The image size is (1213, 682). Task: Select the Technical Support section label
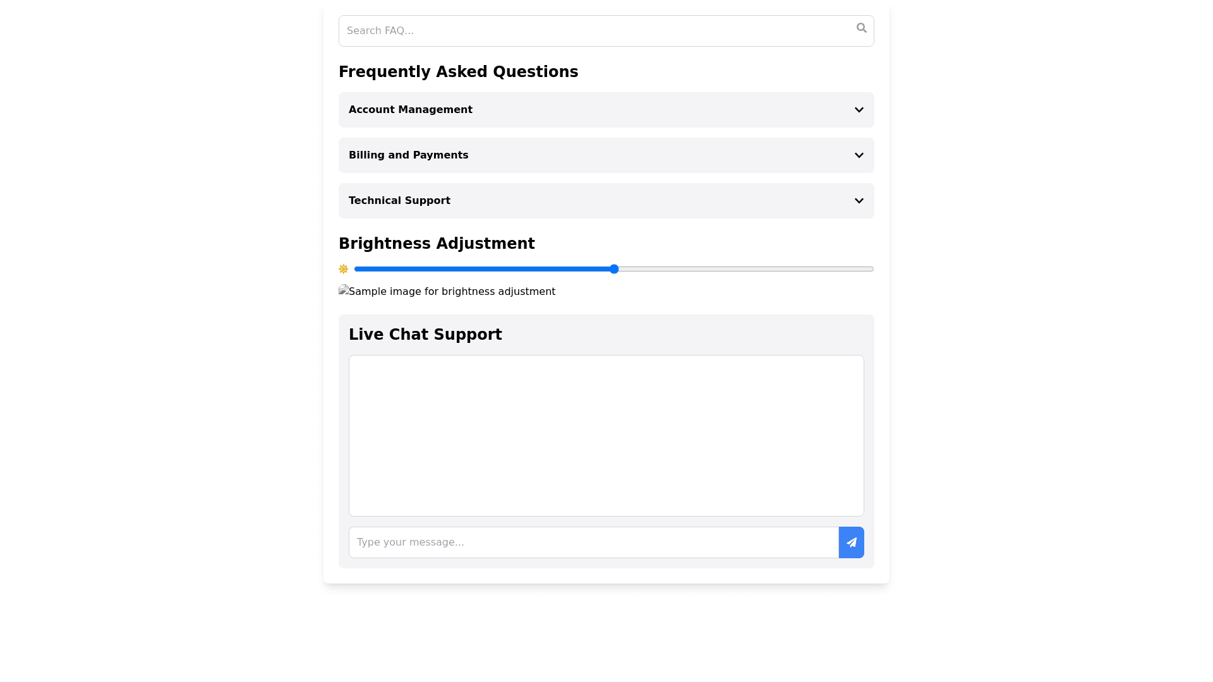[x=399, y=201]
